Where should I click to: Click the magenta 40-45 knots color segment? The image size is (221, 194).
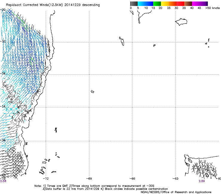196,4
